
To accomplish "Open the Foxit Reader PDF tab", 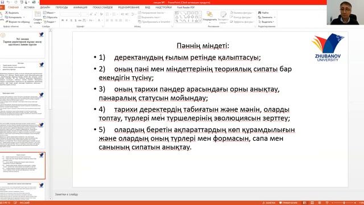I will (x=186, y=7).
